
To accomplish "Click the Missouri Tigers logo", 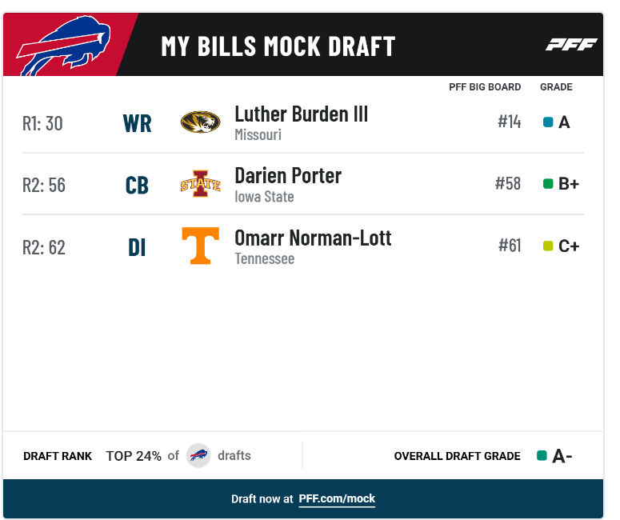I will 201,122.
